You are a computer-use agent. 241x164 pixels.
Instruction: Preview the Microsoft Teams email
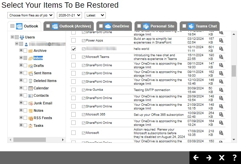point(221,57)
